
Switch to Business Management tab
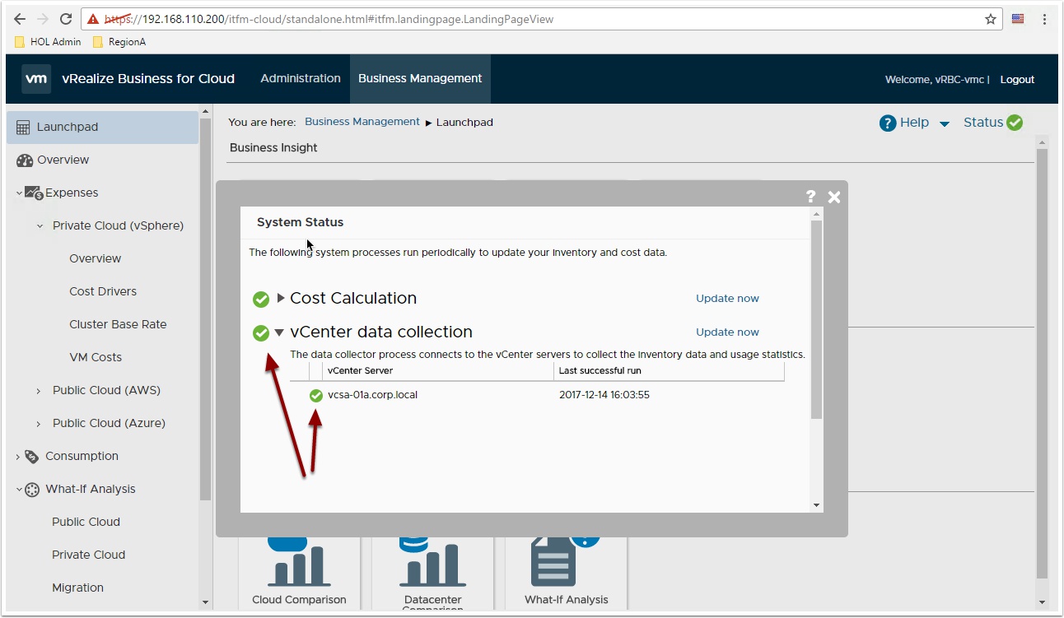click(x=420, y=79)
